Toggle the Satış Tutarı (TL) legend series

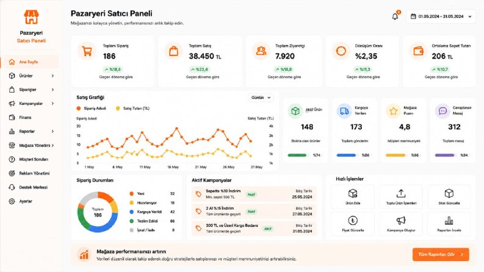pyautogui.click(x=132, y=108)
